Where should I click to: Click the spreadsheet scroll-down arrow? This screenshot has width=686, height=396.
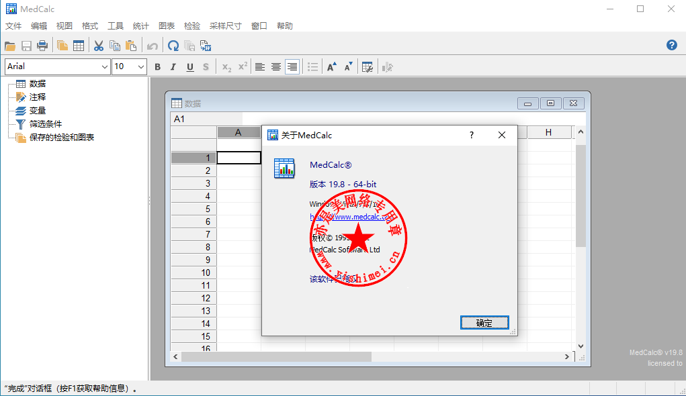point(581,346)
